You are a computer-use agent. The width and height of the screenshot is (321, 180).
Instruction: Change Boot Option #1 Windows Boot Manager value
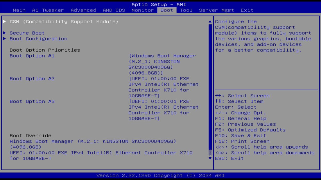click(x=162, y=64)
